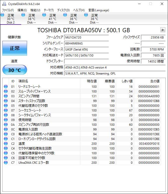This screenshot has width=168, height=194.
Task: Click status orb for C0 row
Action: [x=6, y=134]
